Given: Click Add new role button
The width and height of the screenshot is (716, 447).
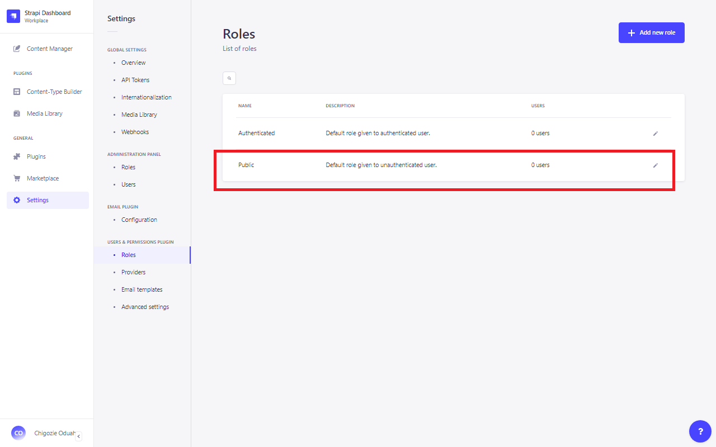Looking at the screenshot, I should [651, 32].
